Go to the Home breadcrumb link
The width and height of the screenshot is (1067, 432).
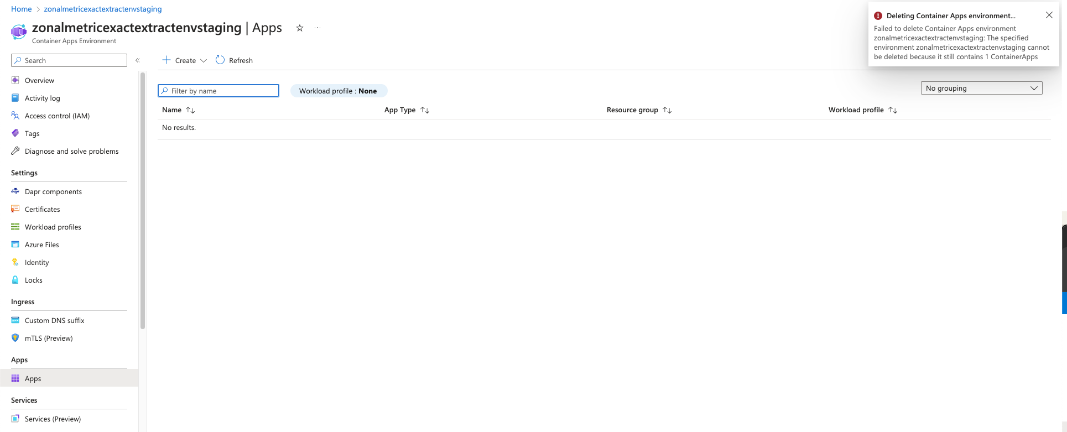point(22,9)
